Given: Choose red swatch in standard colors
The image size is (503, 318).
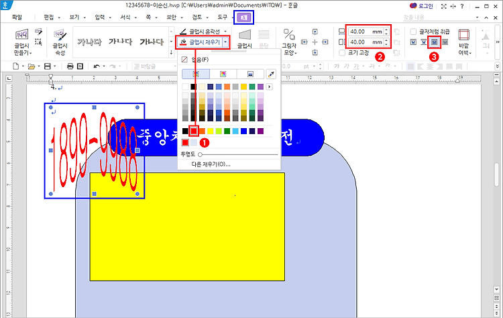Looking at the screenshot, I should (x=194, y=131).
